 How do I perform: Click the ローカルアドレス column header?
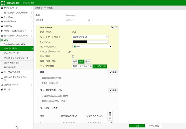coord(69,116)
